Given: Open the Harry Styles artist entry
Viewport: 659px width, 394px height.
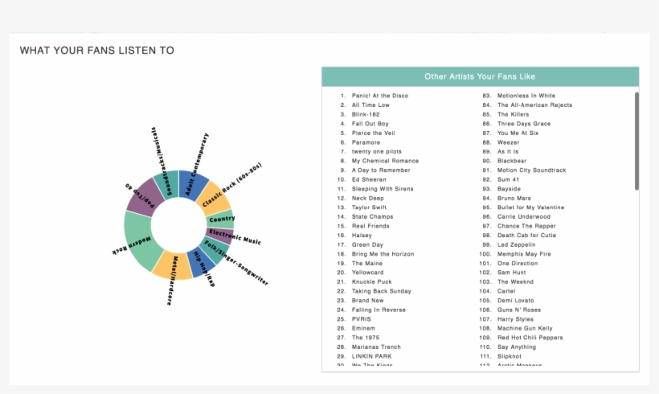Looking at the screenshot, I should coord(515,318).
